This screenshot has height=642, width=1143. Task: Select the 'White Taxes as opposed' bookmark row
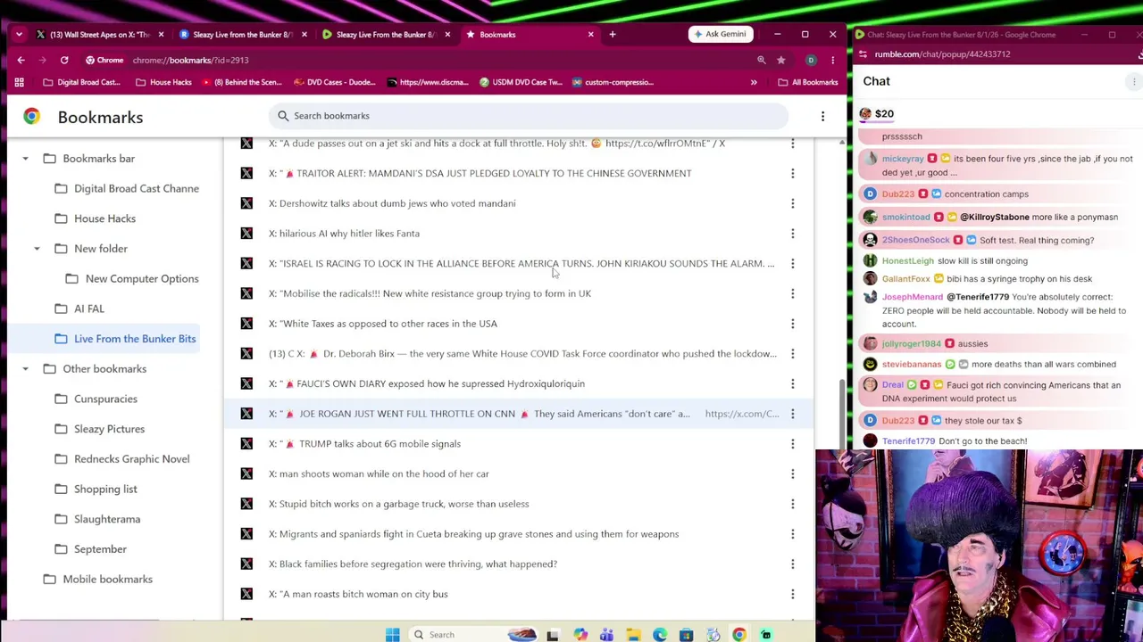(519, 324)
